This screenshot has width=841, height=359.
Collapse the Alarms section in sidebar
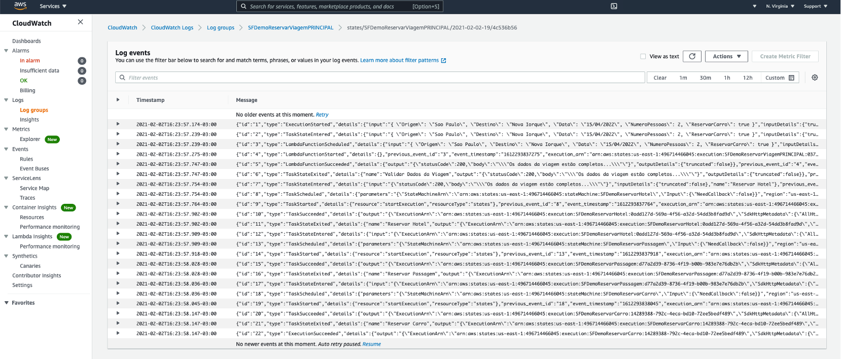(6, 51)
